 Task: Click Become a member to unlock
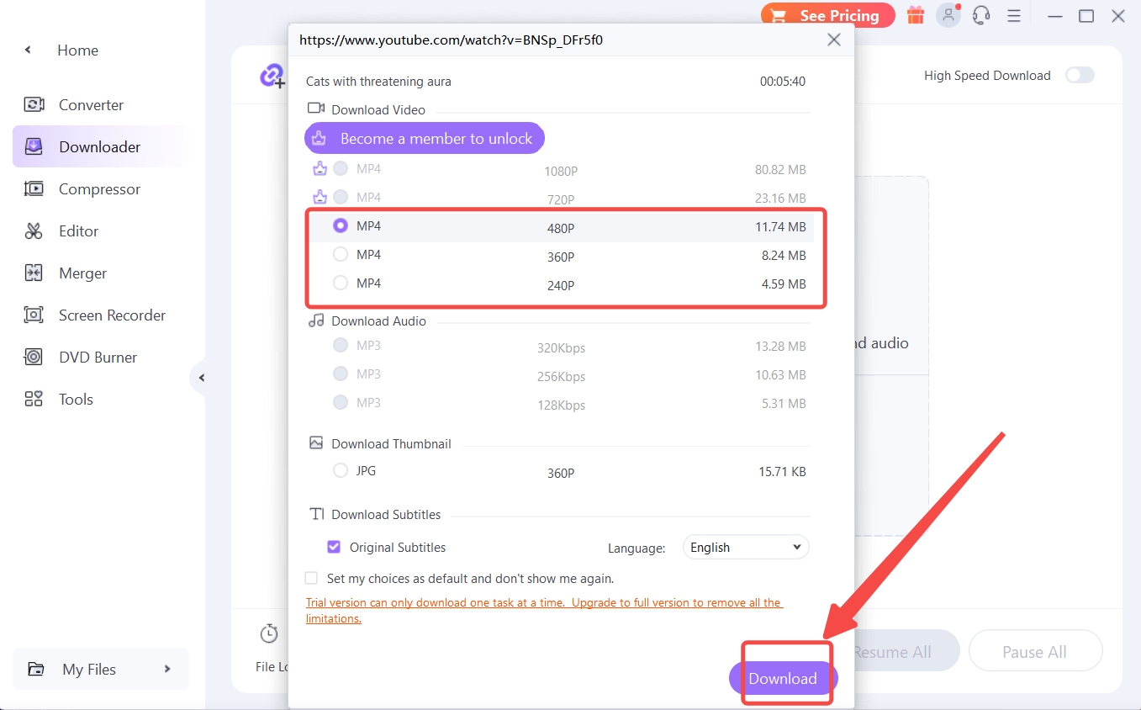tap(425, 139)
